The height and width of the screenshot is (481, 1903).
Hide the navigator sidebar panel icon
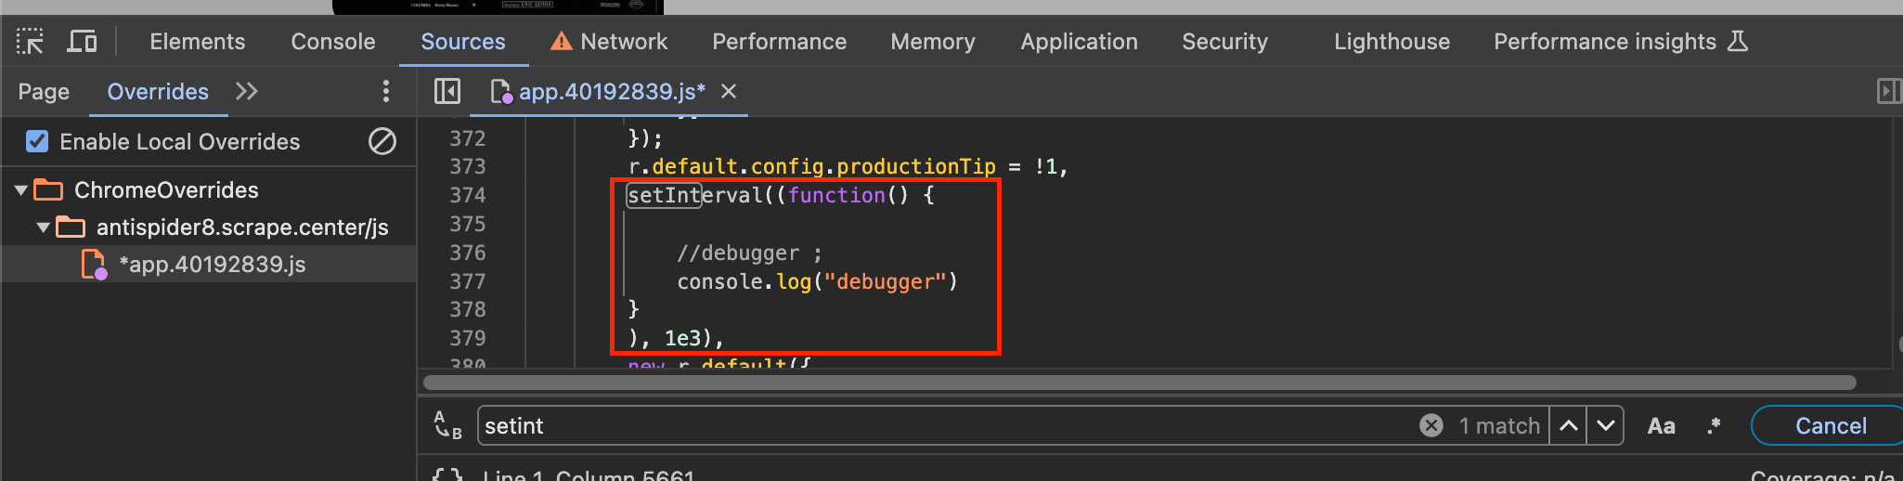[447, 91]
